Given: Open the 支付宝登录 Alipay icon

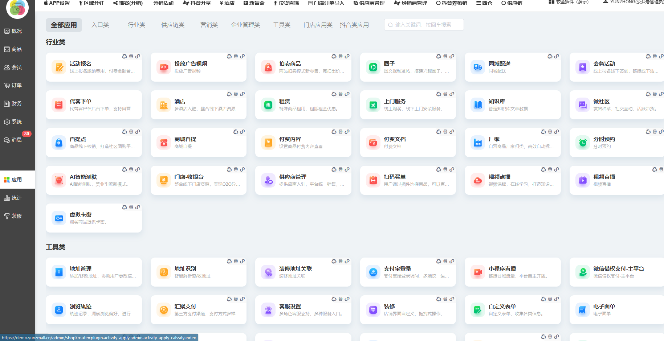Looking at the screenshot, I should coord(373,272).
